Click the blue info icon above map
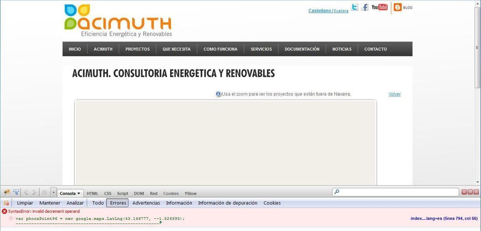Viewport: 481px width, 231px height. coord(218,94)
